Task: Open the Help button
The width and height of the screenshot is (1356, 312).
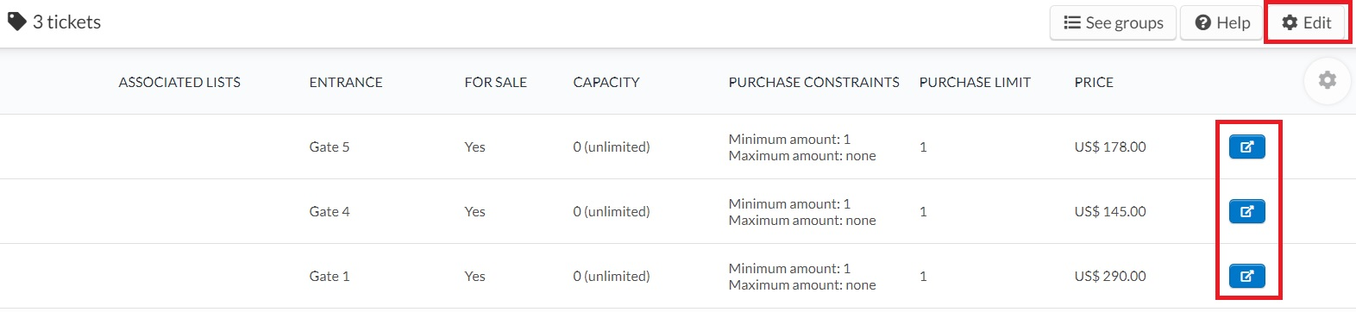Action: pyautogui.click(x=1222, y=22)
